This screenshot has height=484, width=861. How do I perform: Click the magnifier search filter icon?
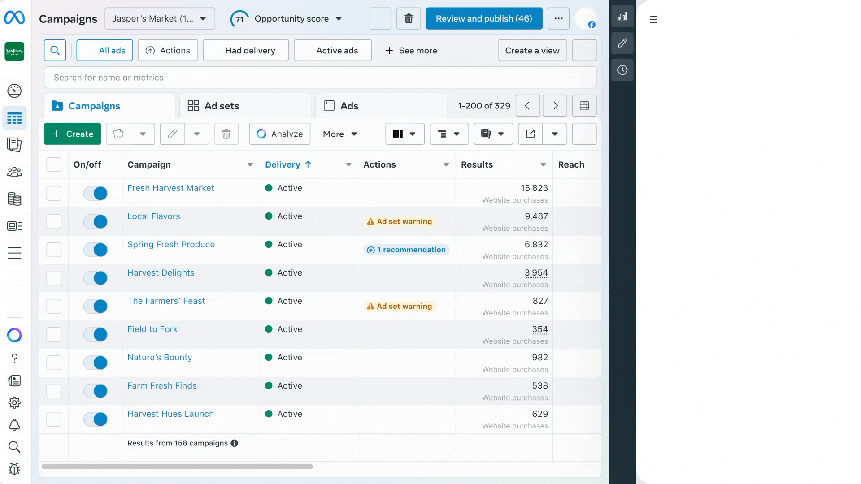(x=55, y=51)
